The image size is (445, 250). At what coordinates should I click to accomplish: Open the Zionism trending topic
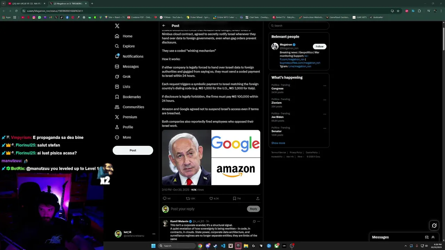(x=276, y=103)
